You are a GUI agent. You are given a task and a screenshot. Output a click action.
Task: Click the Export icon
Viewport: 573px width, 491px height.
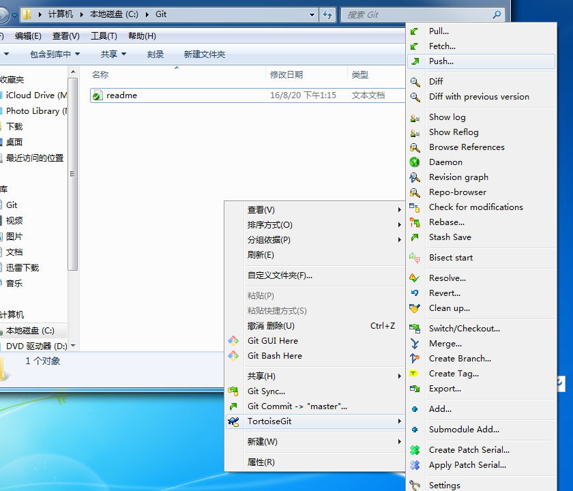(415, 389)
